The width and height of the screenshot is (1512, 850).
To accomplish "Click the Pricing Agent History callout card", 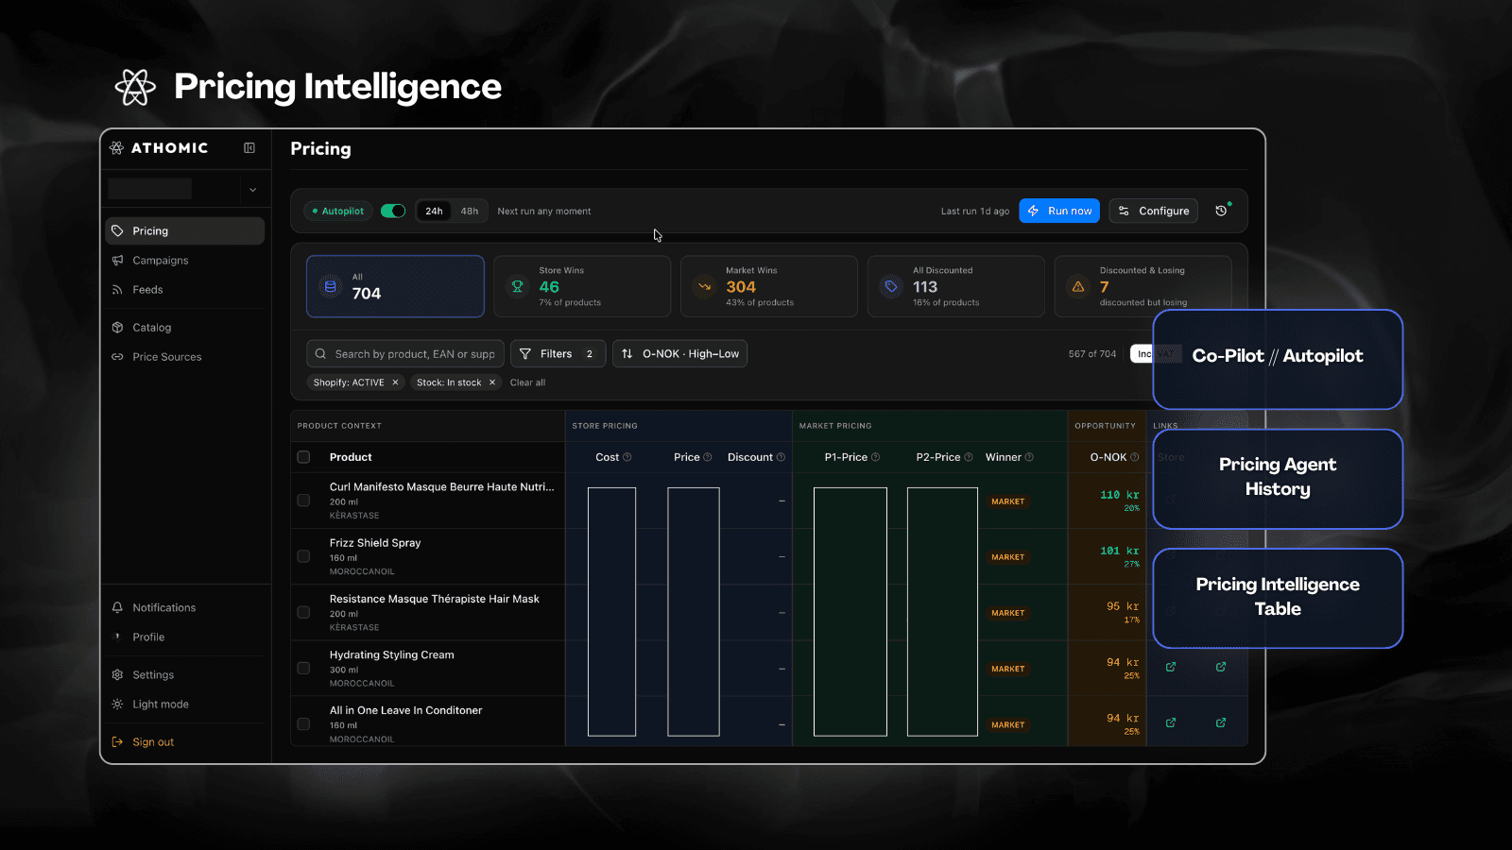I will pyautogui.click(x=1278, y=479).
